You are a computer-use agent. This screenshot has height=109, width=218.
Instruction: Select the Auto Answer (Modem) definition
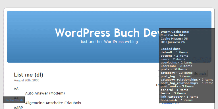(x=45, y=93)
